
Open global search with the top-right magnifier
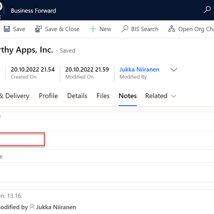tap(207, 10)
